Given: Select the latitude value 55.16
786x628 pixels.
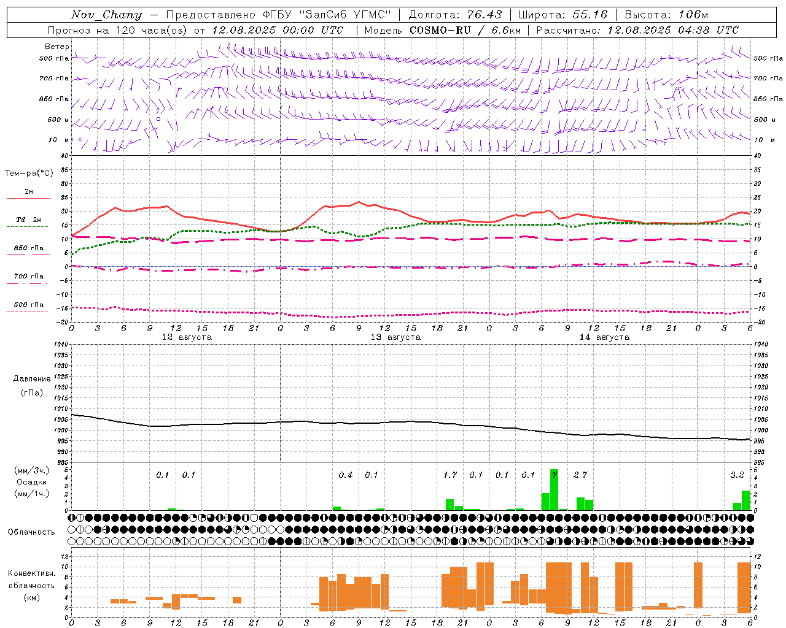Looking at the screenshot, I should pos(589,15).
